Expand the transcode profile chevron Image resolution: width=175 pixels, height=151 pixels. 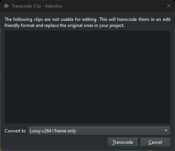166,131
